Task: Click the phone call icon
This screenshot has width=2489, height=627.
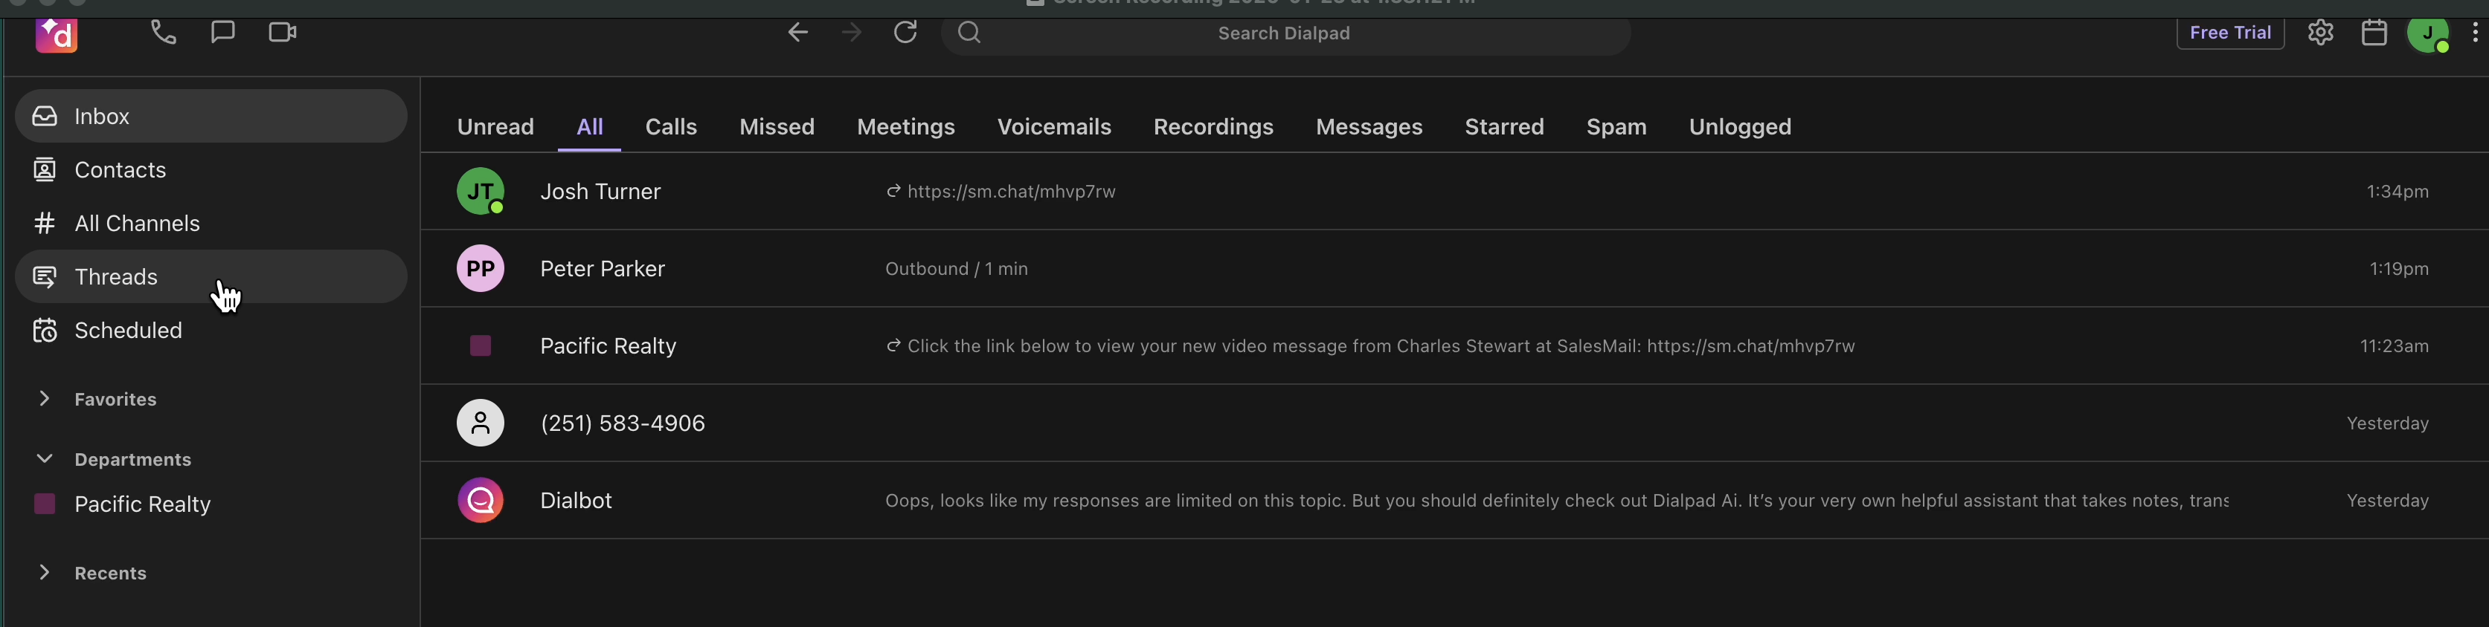Action: pyautogui.click(x=164, y=33)
